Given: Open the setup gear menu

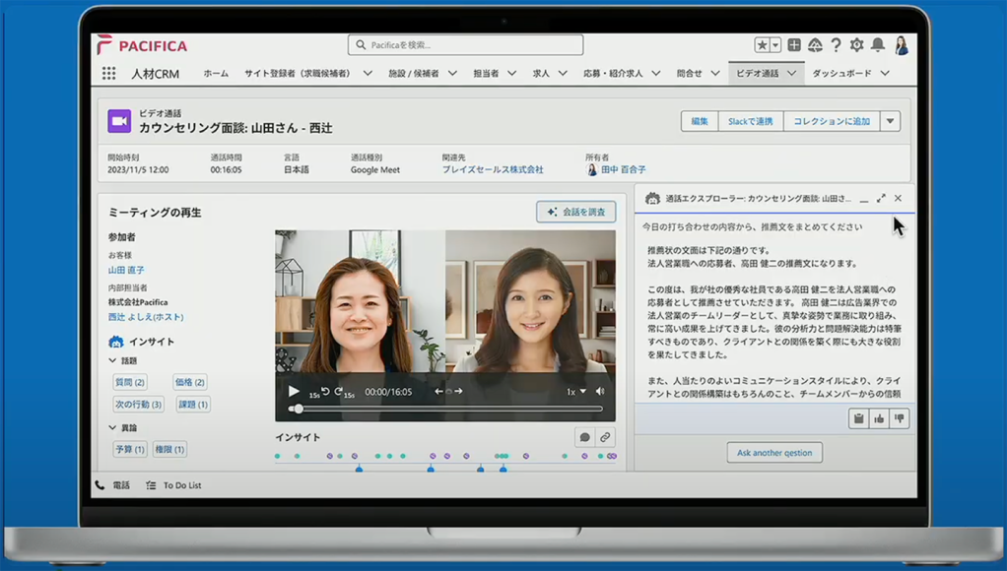Looking at the screenshot, I should click(856, 45).
